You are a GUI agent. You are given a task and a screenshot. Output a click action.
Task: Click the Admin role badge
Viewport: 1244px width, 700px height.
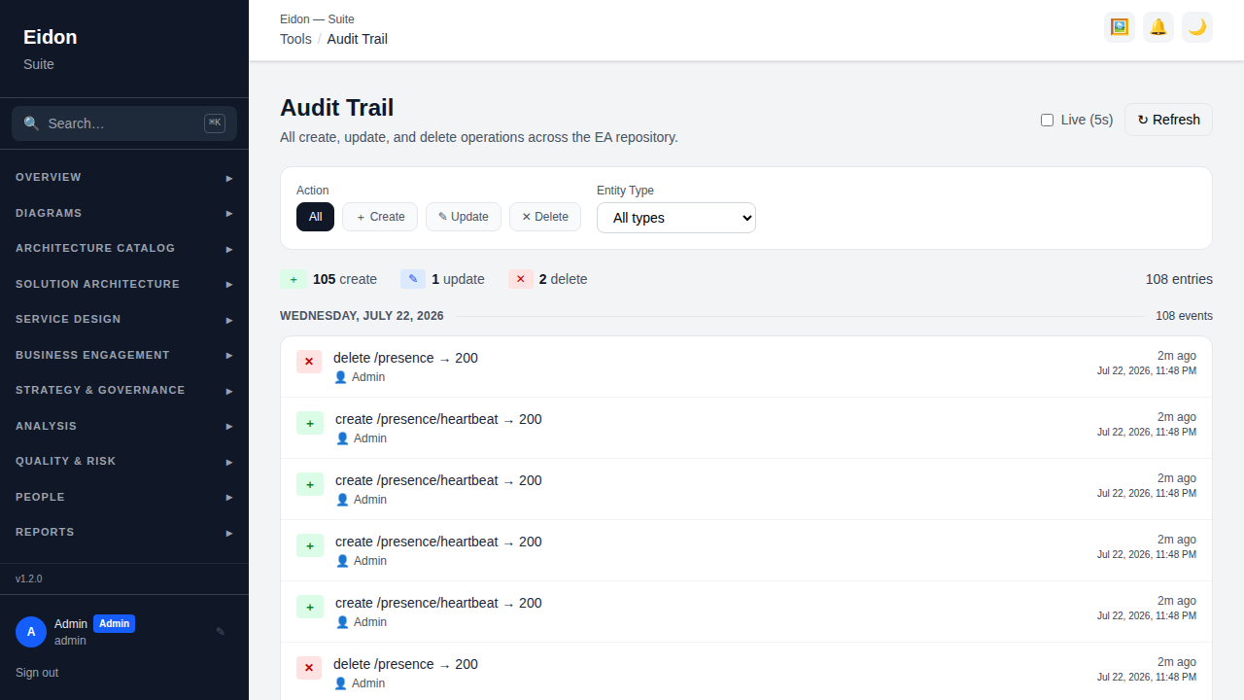114,623
